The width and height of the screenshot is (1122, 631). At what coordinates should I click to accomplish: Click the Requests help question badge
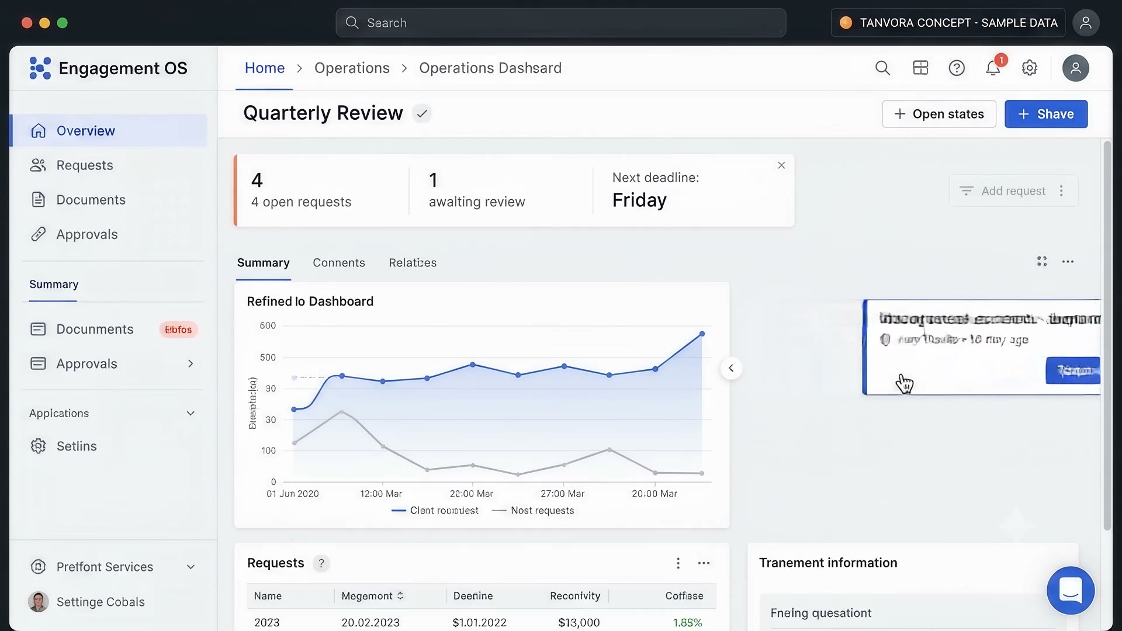321,563
